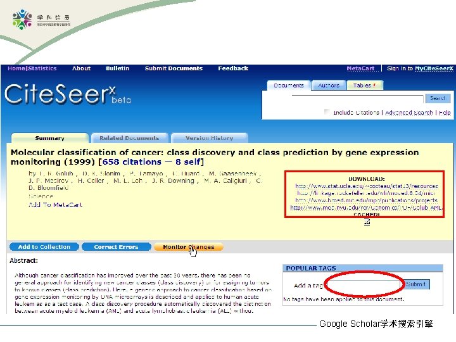Click the tag Submit button
This screenshot has width=456, height=342.
pyautogui.click(x=416, y=284)
